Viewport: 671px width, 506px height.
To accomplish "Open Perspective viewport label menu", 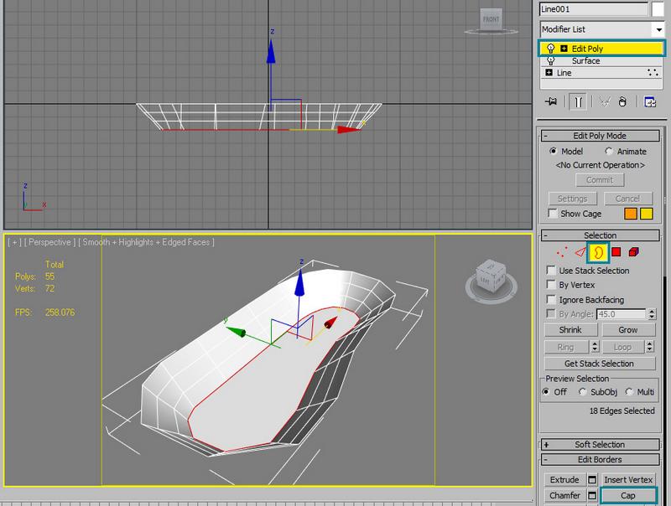I will click(x=48, y=242).
